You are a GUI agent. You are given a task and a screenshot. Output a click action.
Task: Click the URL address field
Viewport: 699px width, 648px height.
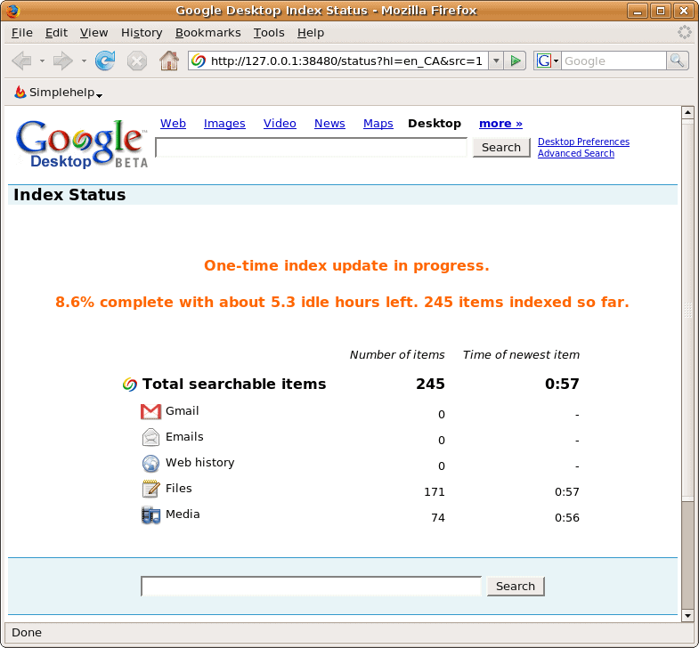(346, 61)
